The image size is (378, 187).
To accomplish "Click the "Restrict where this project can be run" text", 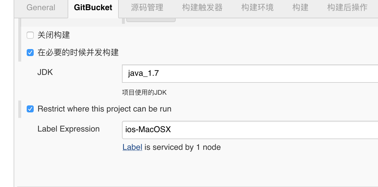I will (105, 109).
